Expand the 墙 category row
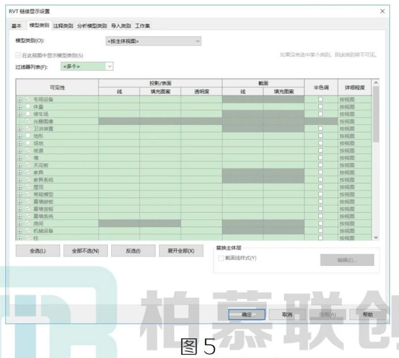This screenshot has width=399, height=358. point(20,158)
